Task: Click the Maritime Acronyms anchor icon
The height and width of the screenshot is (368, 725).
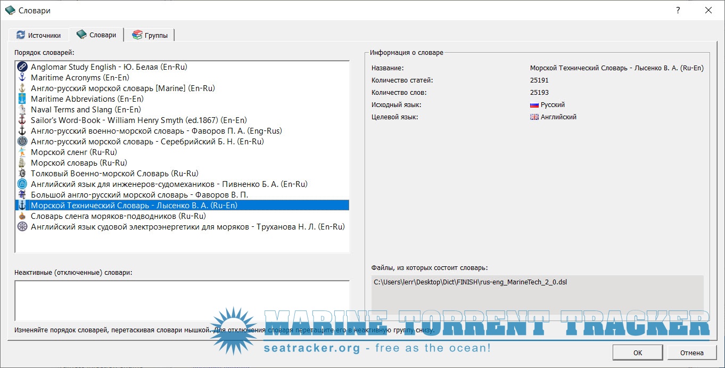Action: (x=22, y=78)
